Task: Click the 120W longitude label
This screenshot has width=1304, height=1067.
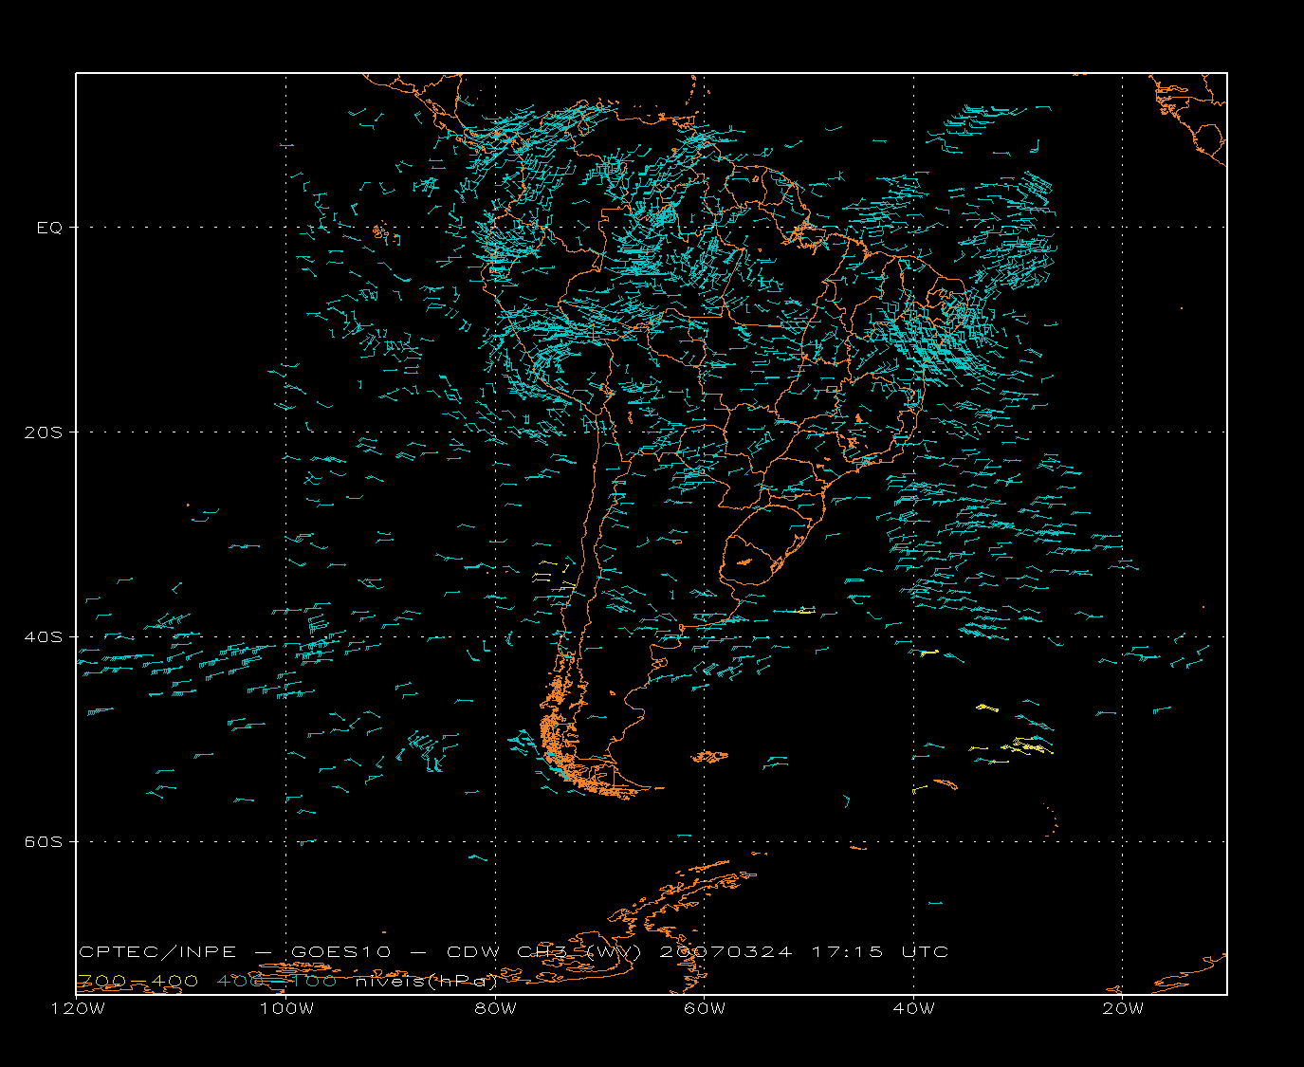Action: tap(77, 1008)
